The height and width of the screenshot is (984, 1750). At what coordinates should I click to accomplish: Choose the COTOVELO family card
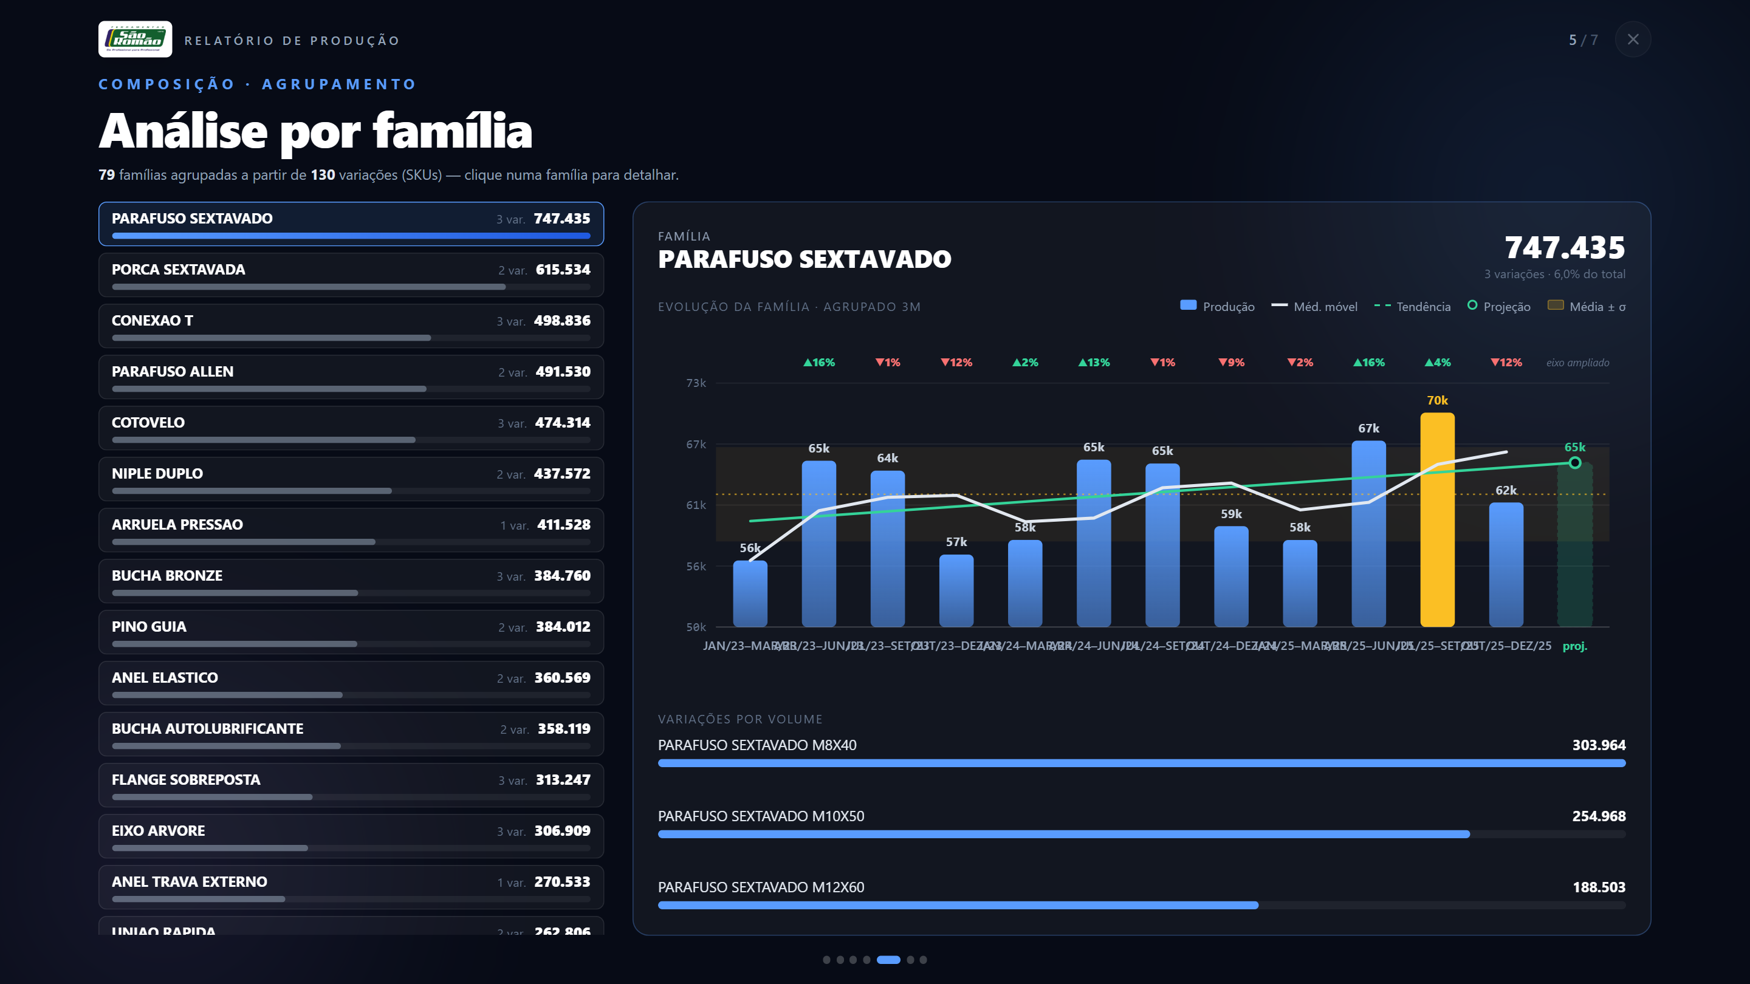[351, 428]
